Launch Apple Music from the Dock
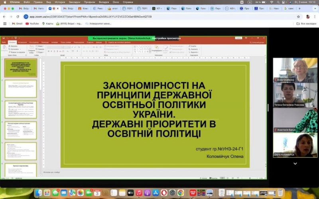 tap(139, 193)
